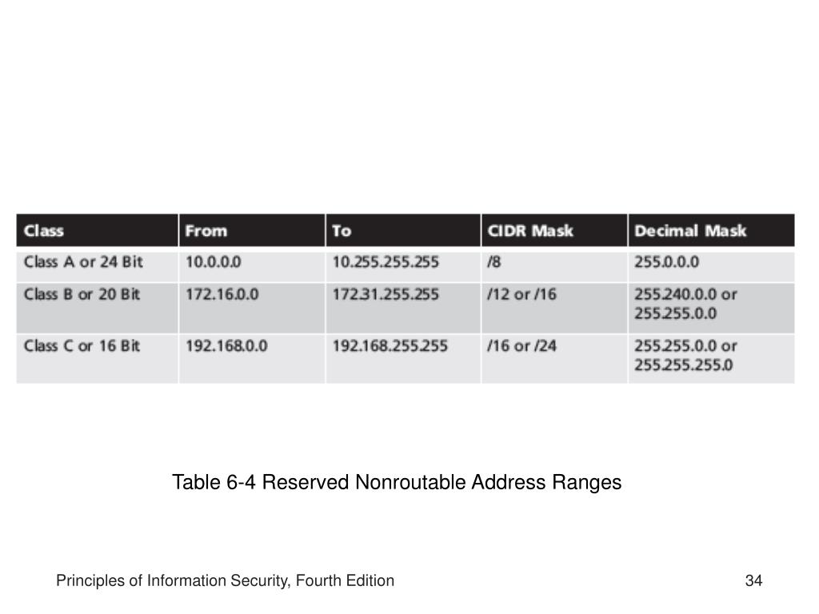Click the Table 6-4 caption text
Viewport: 819px width, 614px height.
coord(397,482)
